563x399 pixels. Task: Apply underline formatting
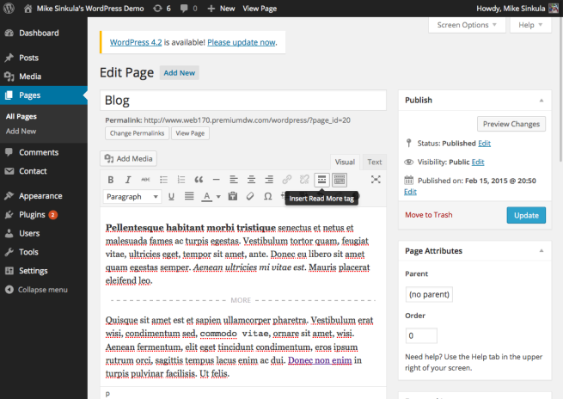(x=171, y=196)
